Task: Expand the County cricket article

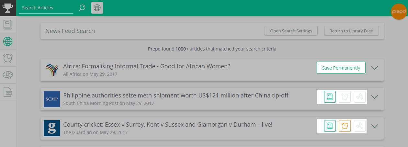Action: pos(375,126)
